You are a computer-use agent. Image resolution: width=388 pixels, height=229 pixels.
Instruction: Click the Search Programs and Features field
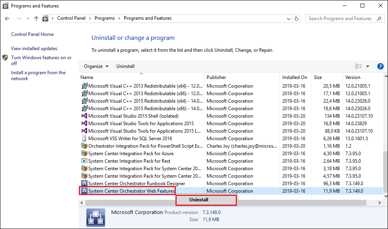pyautogui.click(x=345, y=19)
